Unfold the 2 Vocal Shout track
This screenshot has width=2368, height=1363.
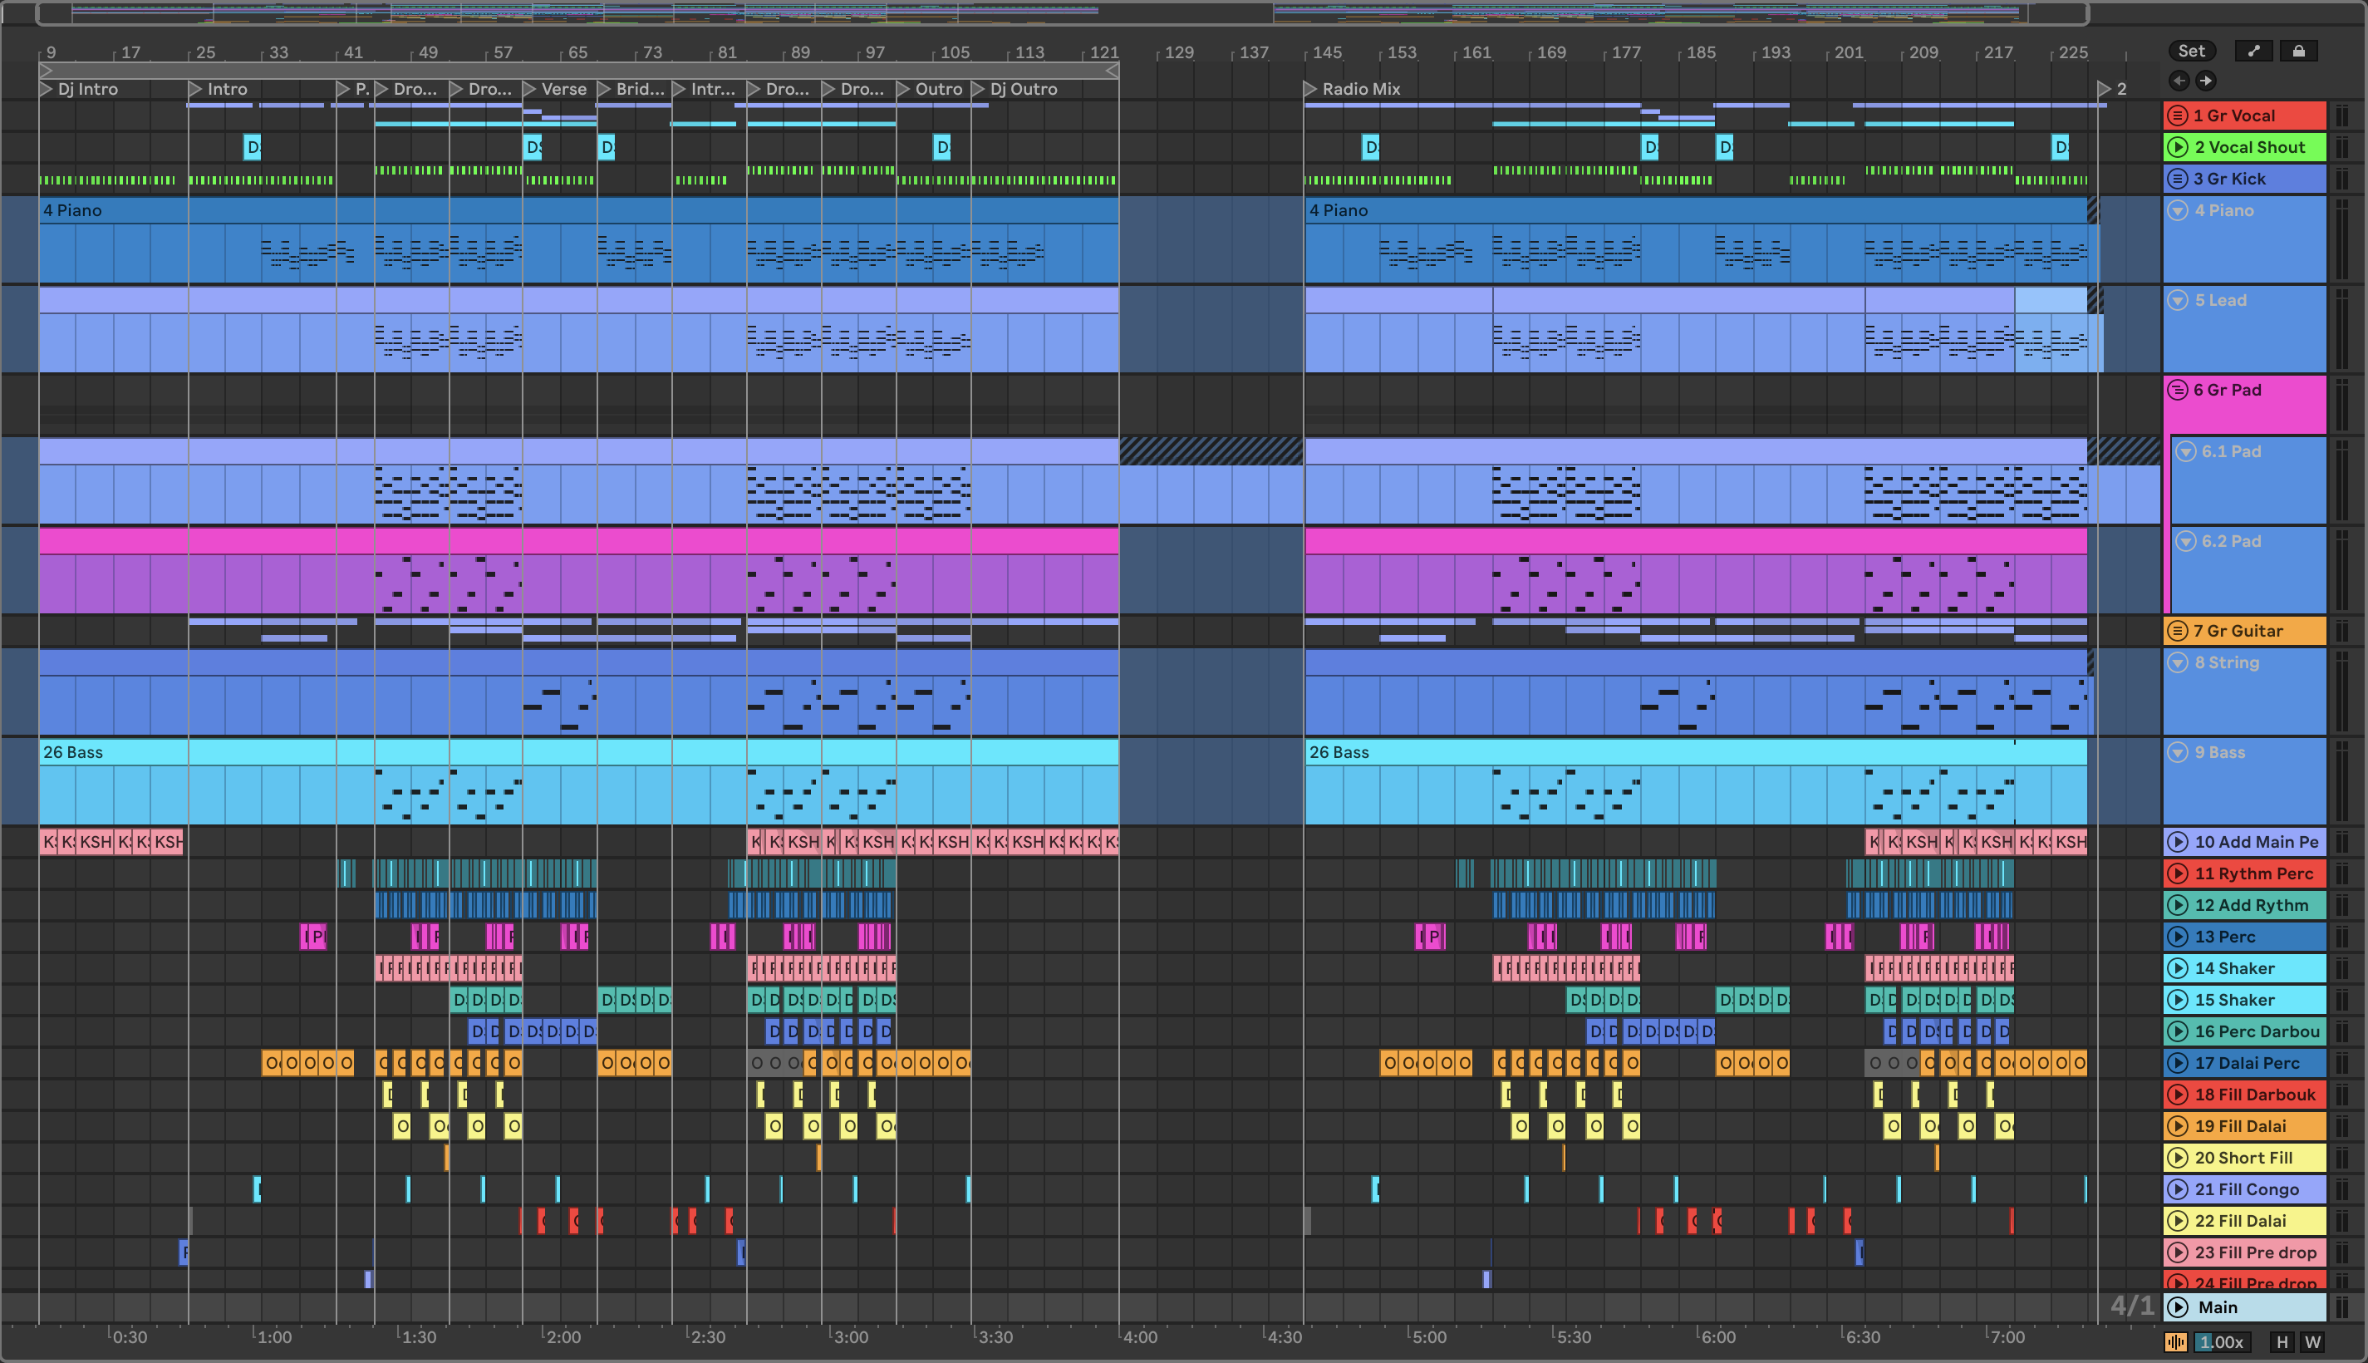(2178, 147)
